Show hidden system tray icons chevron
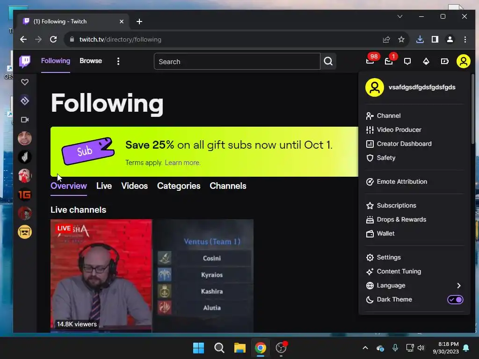The image size is (479, 359). pos(365,348)
